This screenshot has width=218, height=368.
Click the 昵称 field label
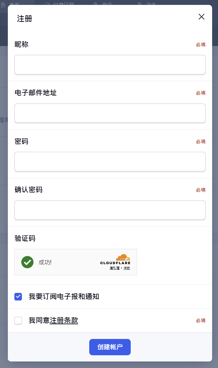[21, 44]
